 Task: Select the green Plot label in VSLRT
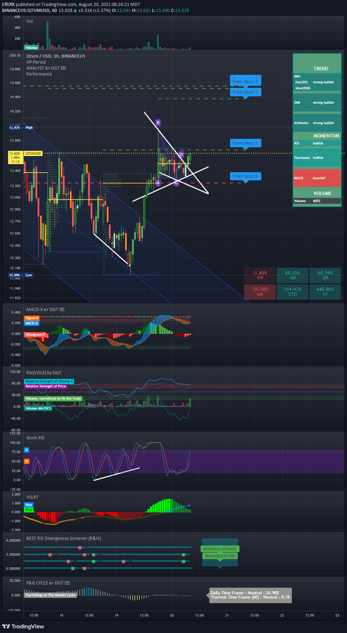tap(29, 510)
